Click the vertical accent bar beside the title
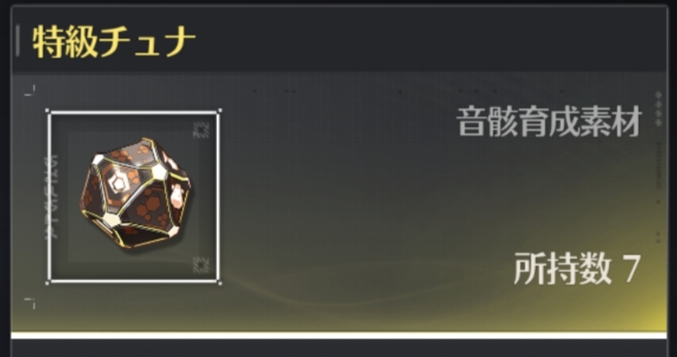Image resolution: width=677 pixels, height=357 pixels. click(17, 41)
